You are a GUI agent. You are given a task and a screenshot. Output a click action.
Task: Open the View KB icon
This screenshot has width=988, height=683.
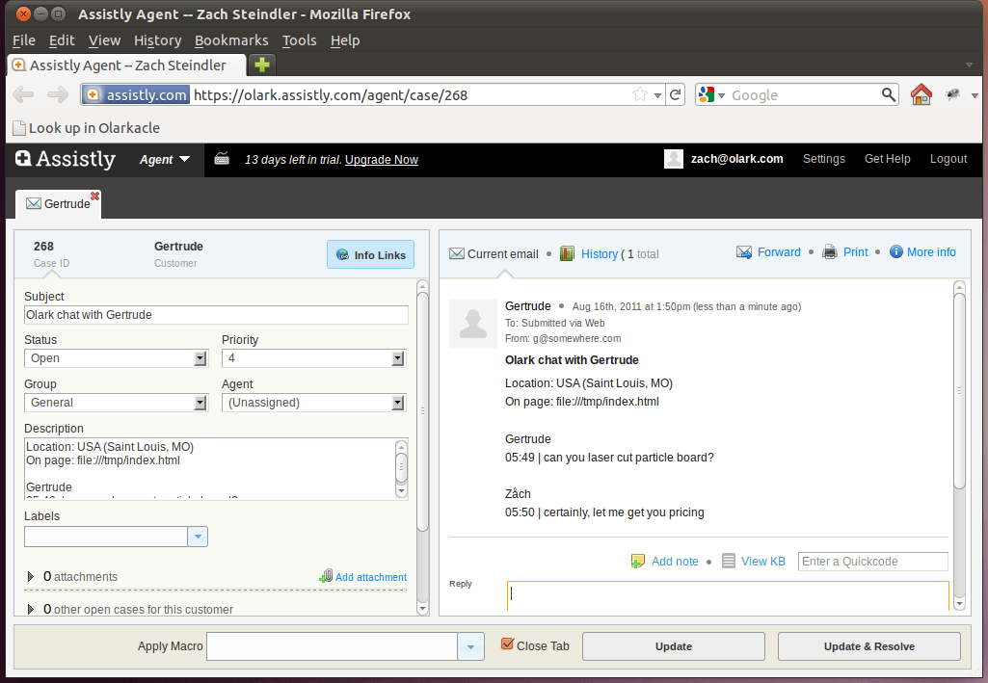point(729,561)
